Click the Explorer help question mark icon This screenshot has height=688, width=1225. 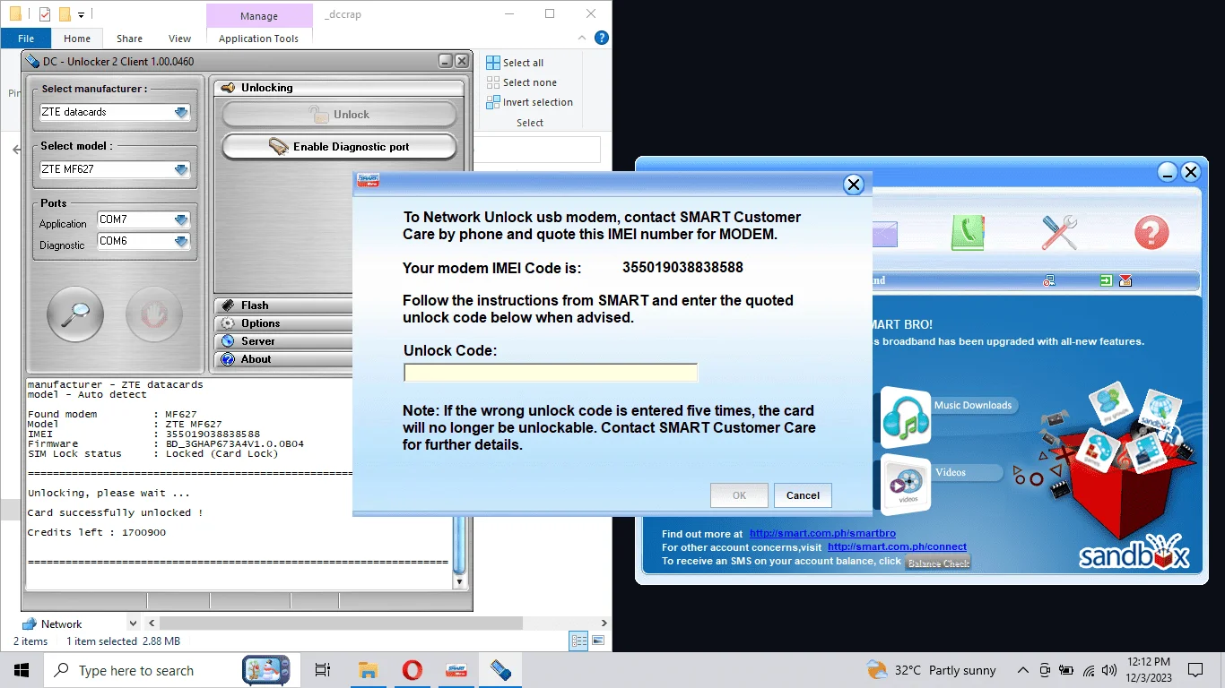[602, 38]
